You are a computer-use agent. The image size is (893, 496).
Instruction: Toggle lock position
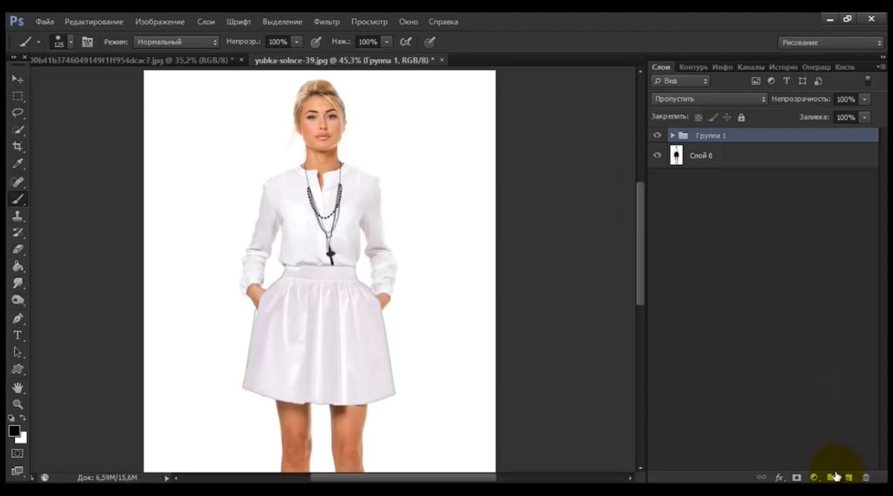[727, 117]
